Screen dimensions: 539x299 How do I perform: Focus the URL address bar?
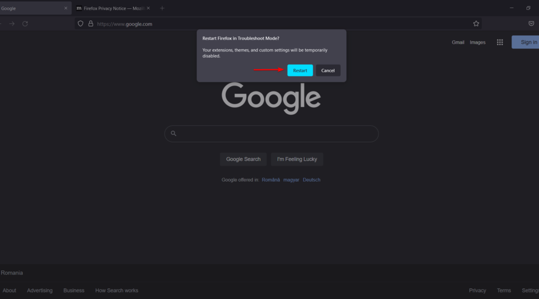pos(278,24)
